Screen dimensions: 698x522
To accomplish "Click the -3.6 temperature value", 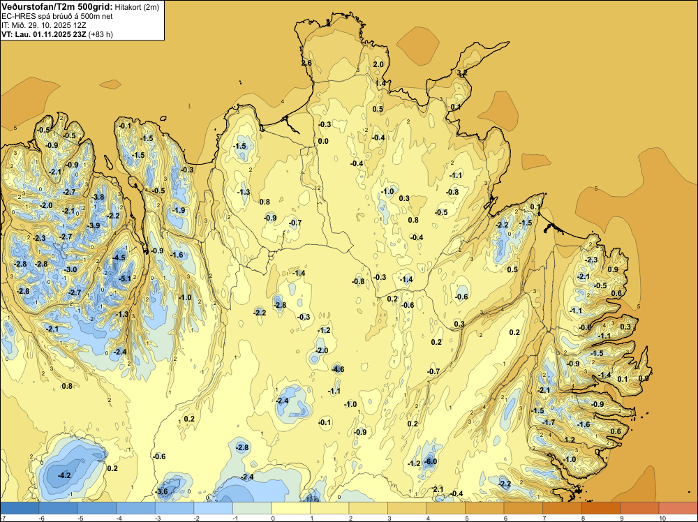I will 162,491.
